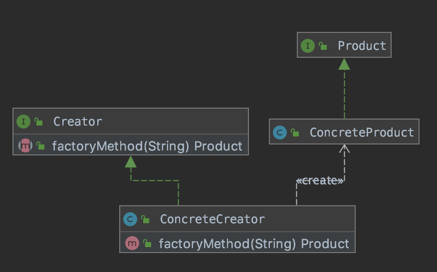Select factoryMethod(String) text in ConcreteCreator node
437x272 pixels.
coord(227,244)
